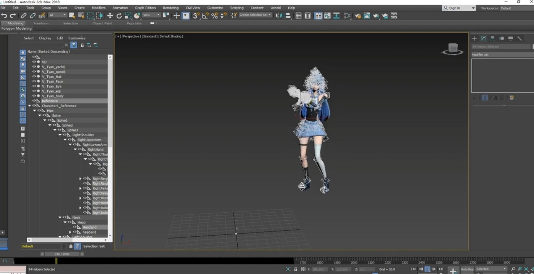
Task: Click the Unlink Selection icon
Action: 32,16
